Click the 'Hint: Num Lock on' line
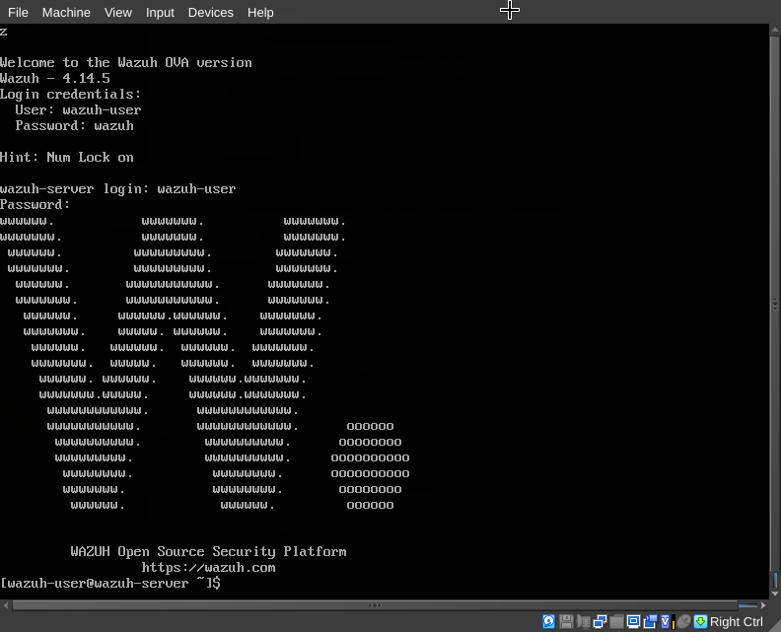Image resolution: width=781 pixels, height=632 pixels. pos(67,158)
